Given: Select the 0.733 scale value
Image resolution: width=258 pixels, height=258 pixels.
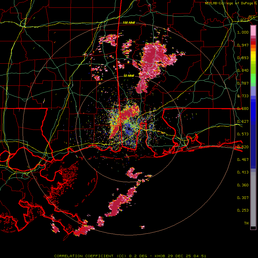Looking at the screenshot, I should tap(243, 96).
